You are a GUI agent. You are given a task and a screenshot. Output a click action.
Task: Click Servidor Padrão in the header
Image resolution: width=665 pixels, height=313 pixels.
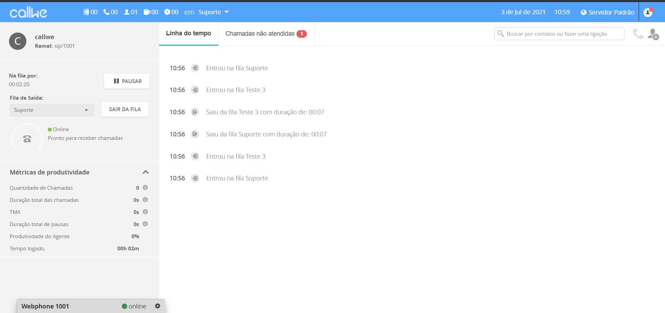coord(607,12)
